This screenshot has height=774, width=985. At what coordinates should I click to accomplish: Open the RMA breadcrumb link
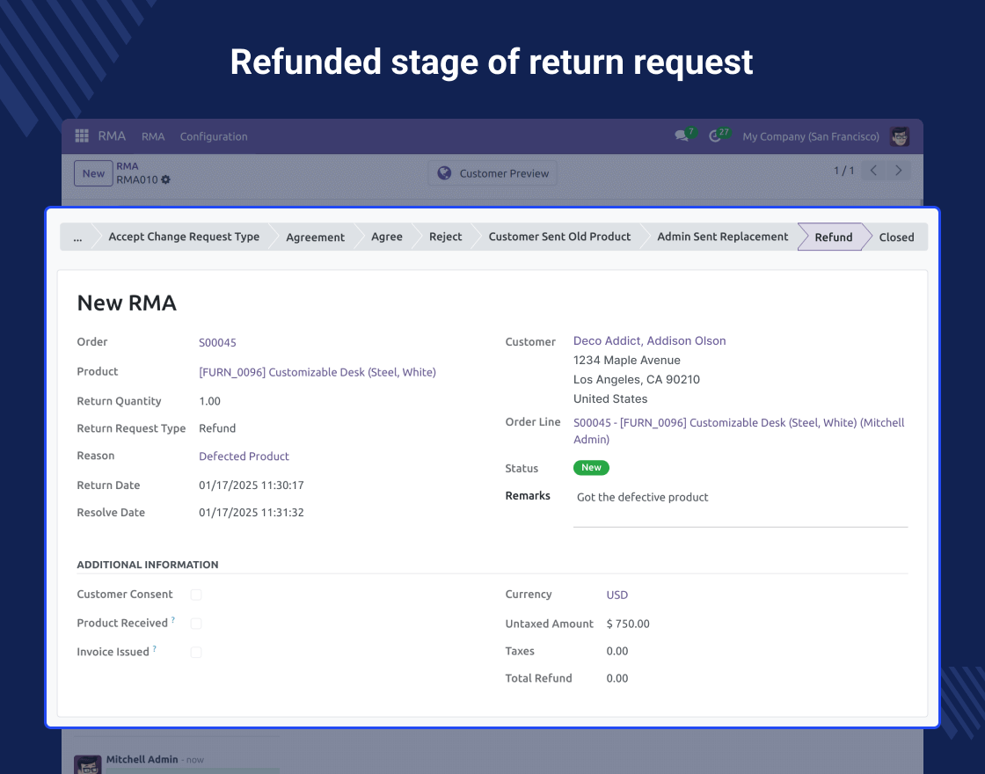pos(127,166)
